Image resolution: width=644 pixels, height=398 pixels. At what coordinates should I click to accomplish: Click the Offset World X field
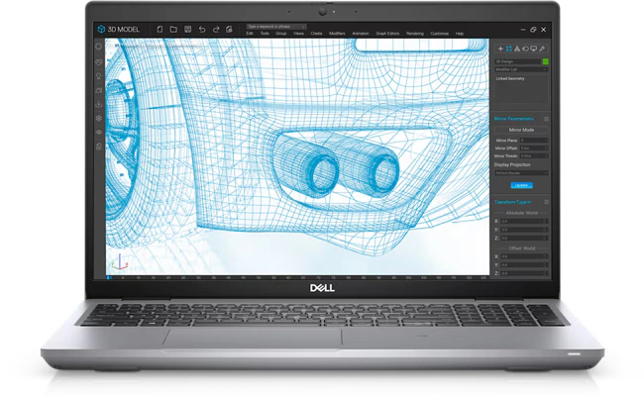coord(524,256)
